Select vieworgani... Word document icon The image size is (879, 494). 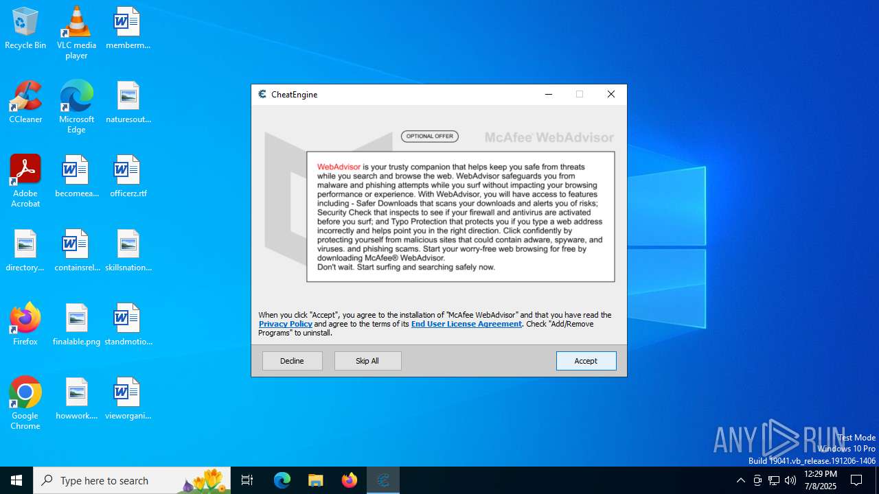point(128,399)
